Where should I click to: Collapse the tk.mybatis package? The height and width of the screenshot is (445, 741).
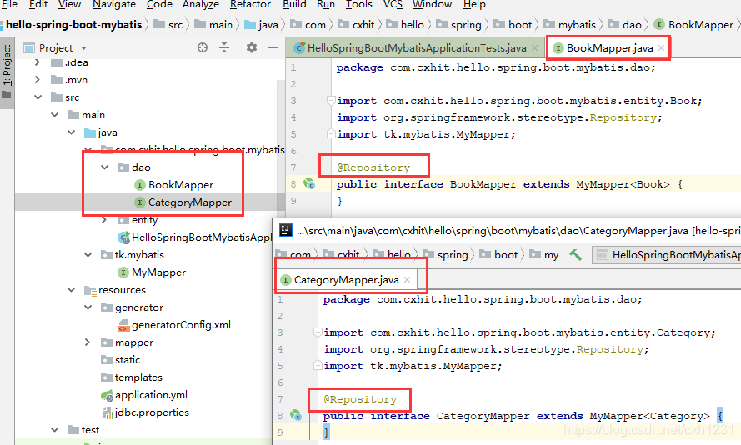88,255
